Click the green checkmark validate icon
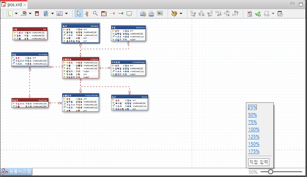Screen dimensions: 307x177 coord(258,14)
